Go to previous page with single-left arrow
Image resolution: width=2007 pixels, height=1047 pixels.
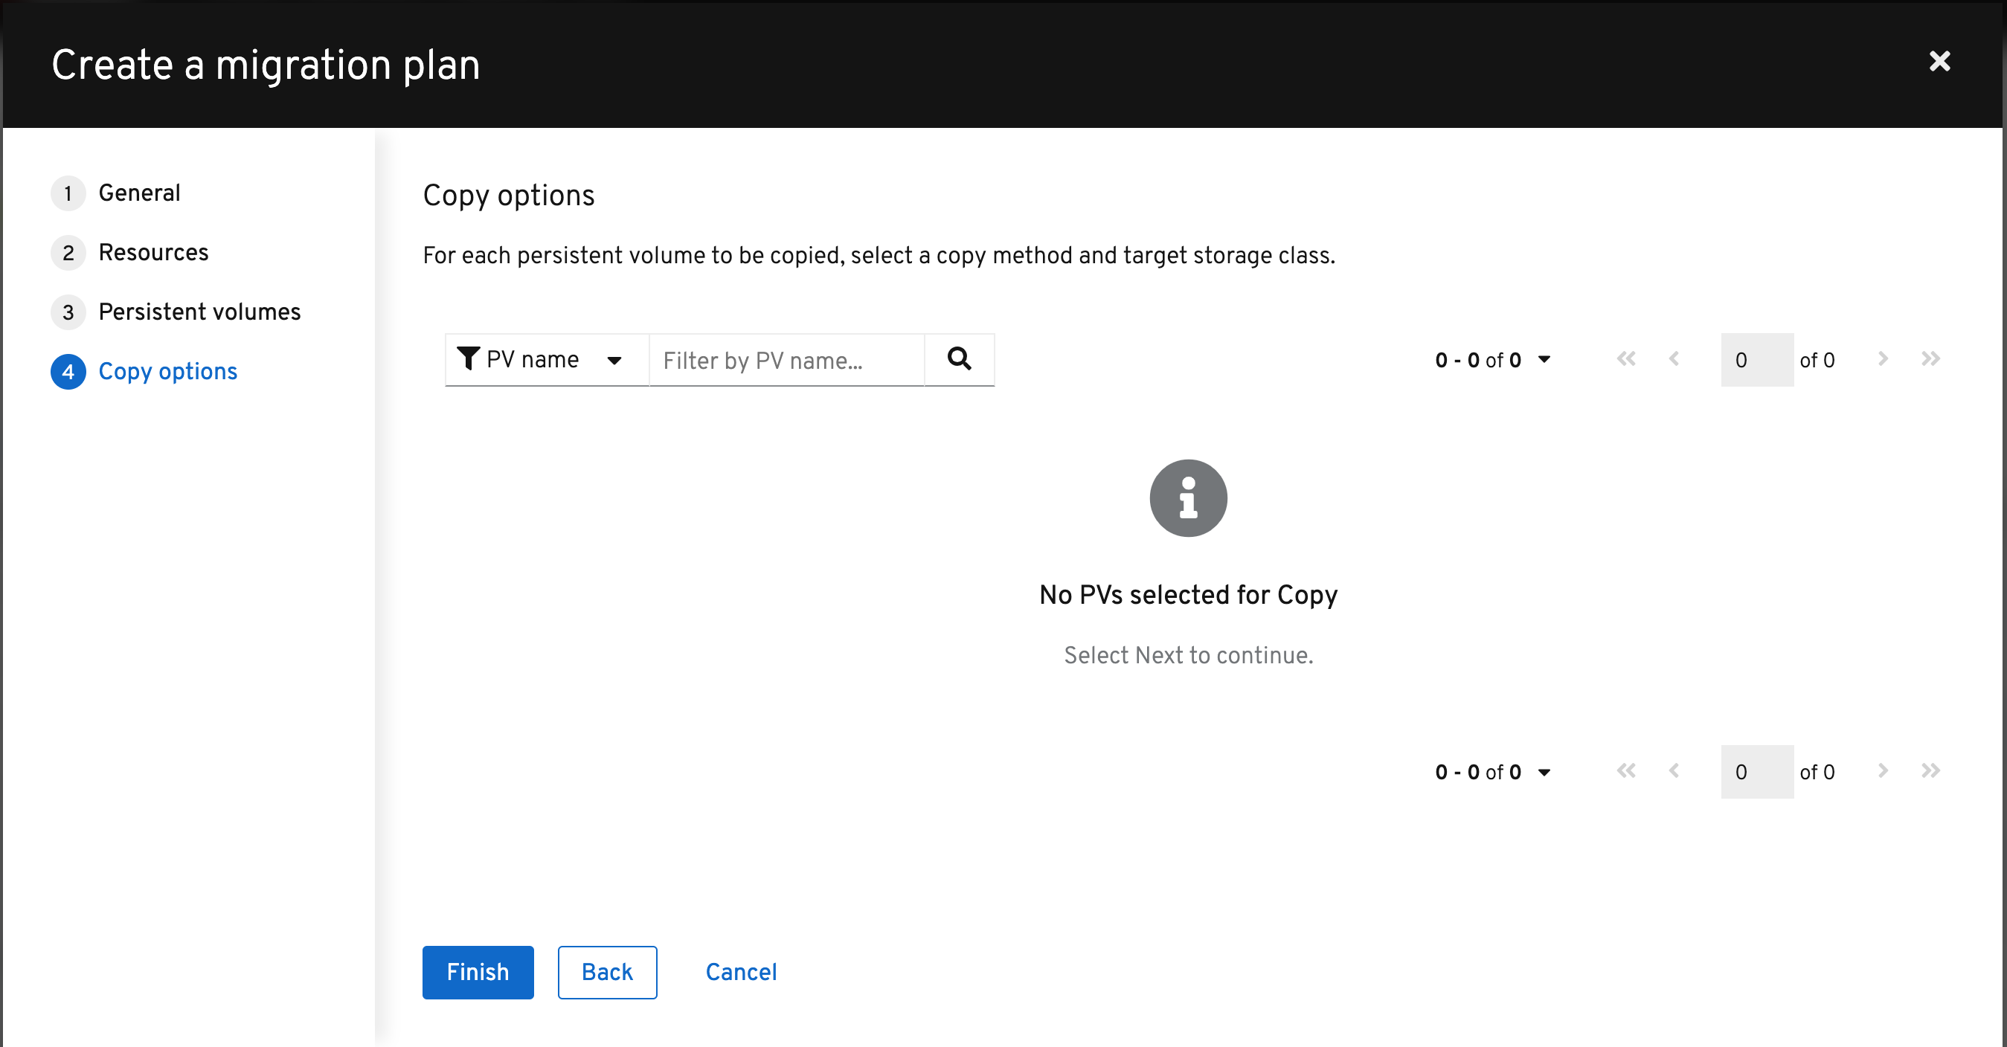1674,358
